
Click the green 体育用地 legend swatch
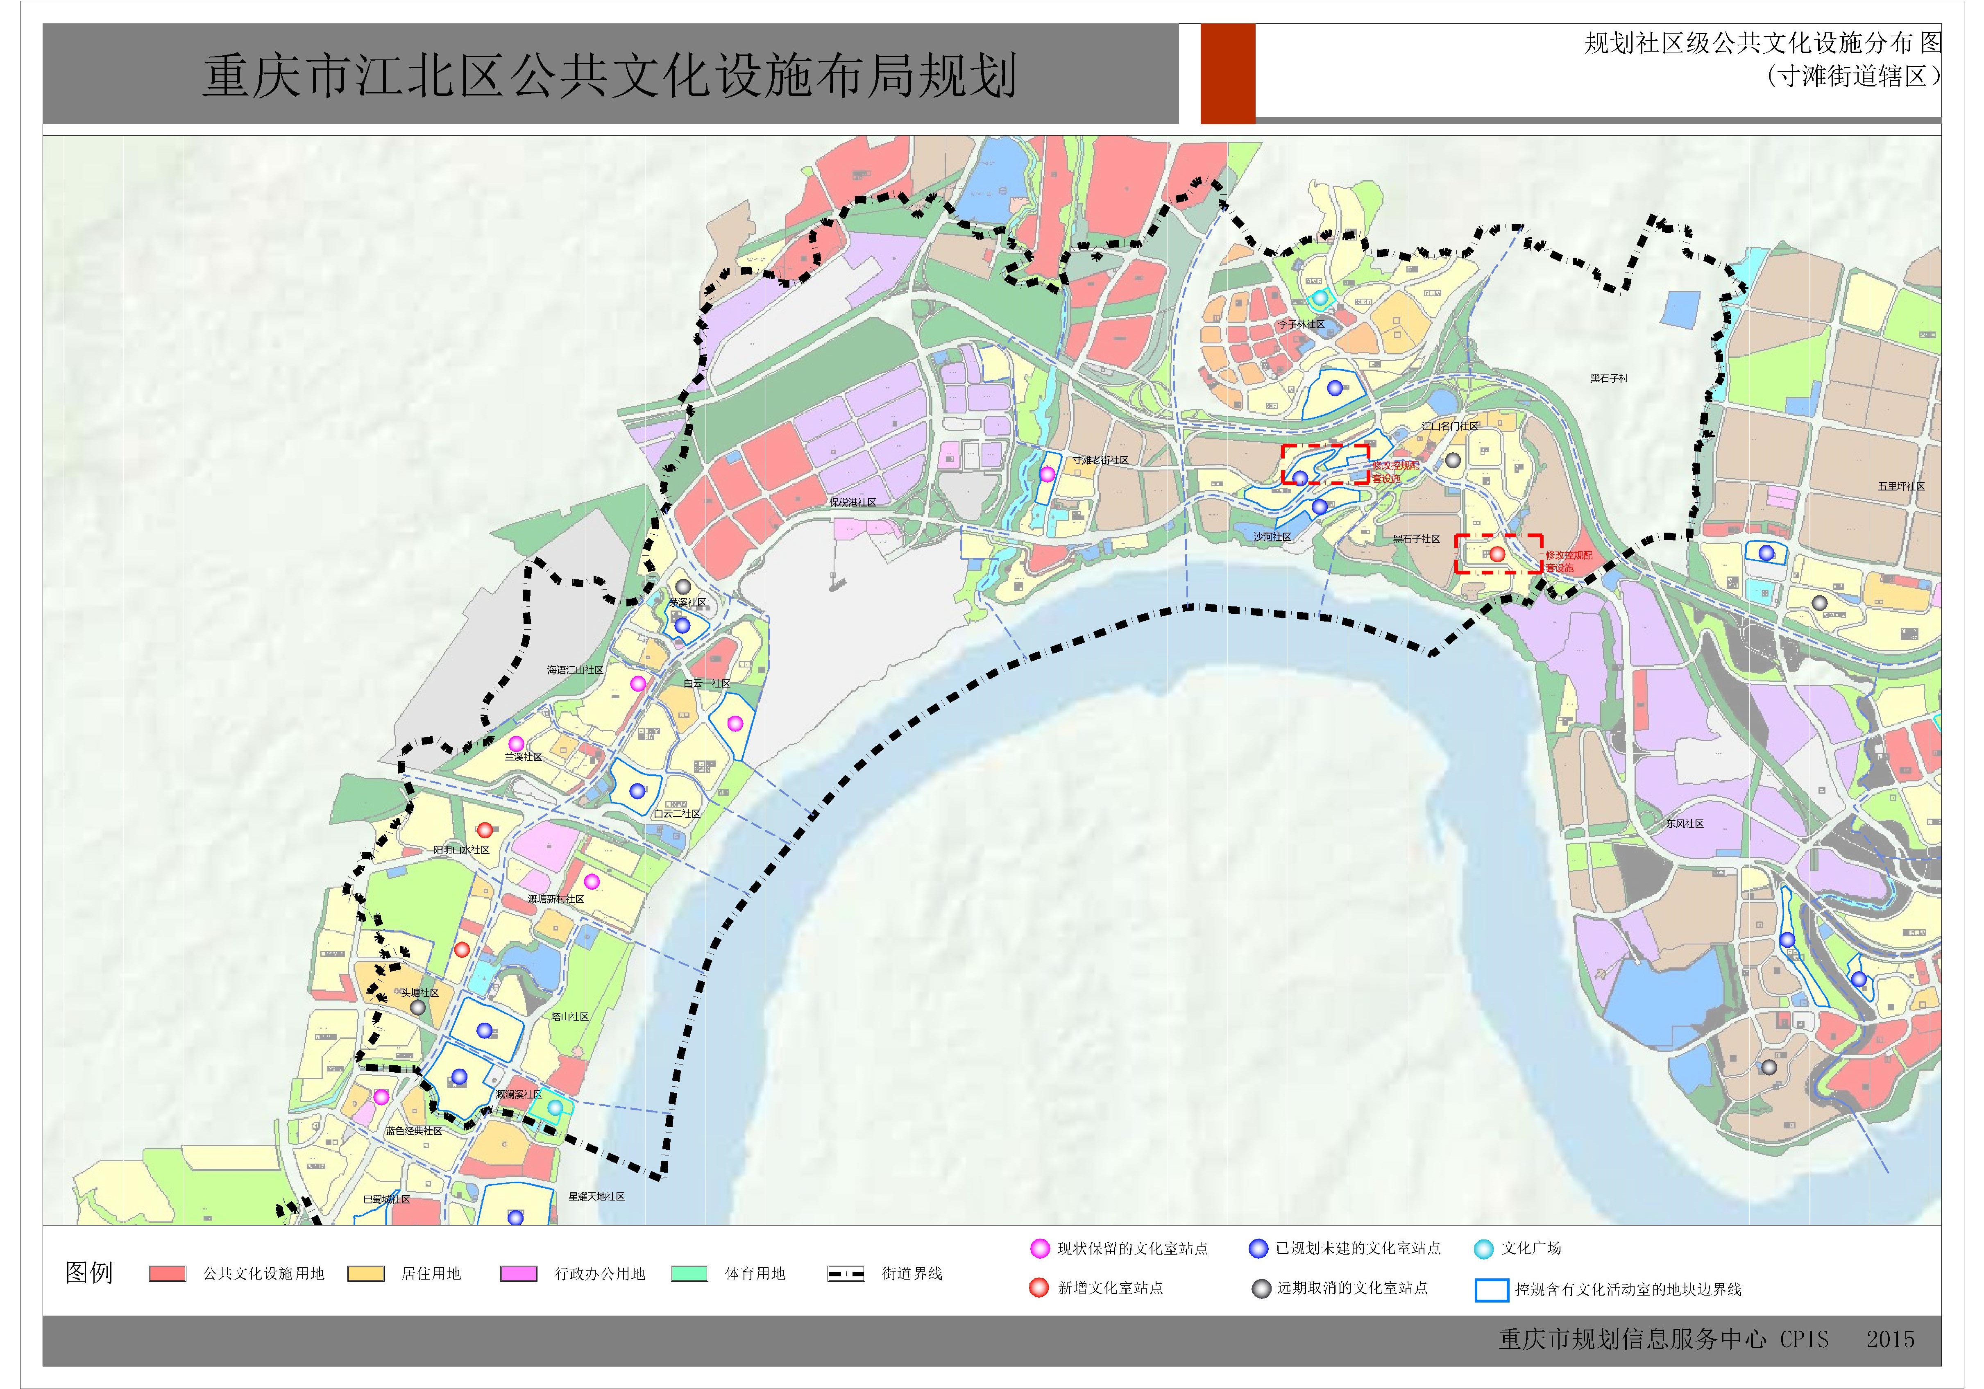[689, 1274]
